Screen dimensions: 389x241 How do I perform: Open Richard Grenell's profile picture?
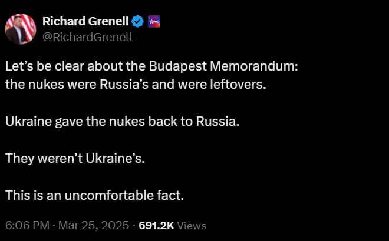(21, 29)
